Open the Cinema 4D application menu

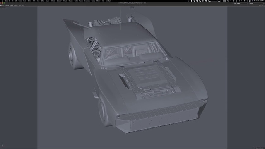[x=7, y=1]
